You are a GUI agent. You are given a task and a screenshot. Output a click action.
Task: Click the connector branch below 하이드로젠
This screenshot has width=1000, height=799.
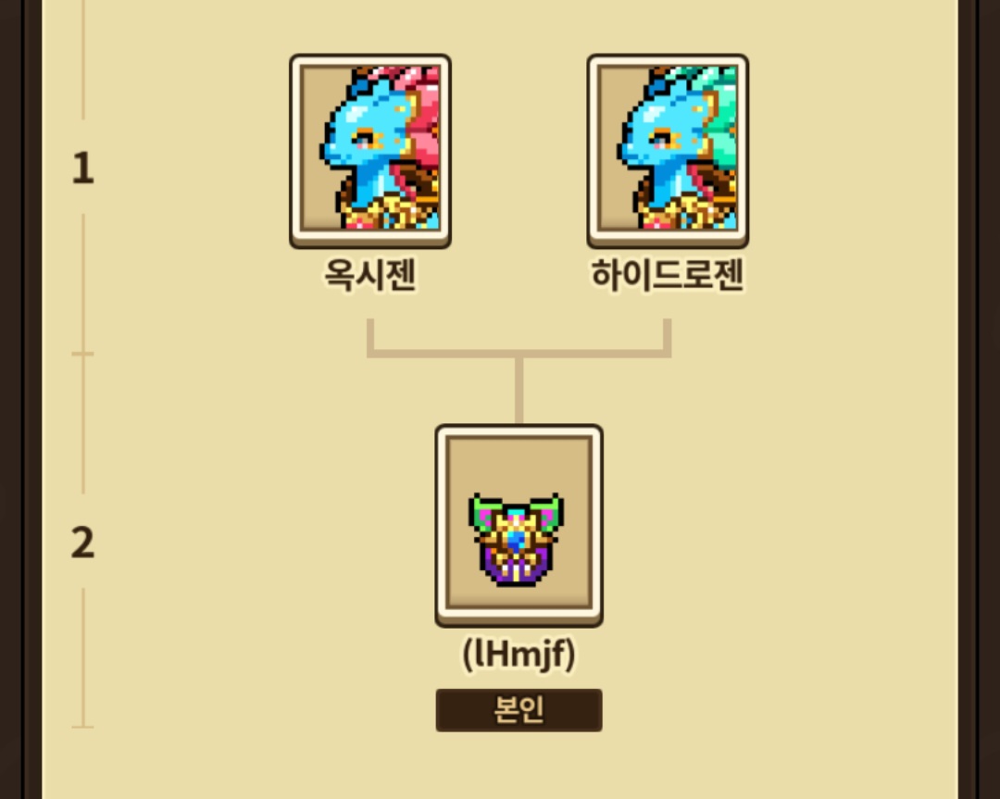[668, 335]
